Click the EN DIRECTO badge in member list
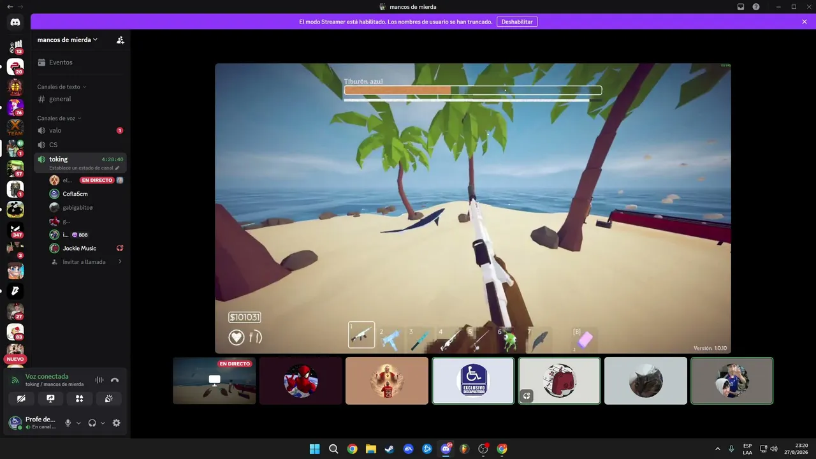816x459 pixels. 97,180
